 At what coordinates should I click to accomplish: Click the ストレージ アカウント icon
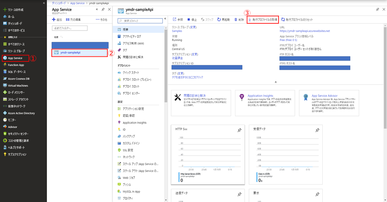click(x=5, y=99)
